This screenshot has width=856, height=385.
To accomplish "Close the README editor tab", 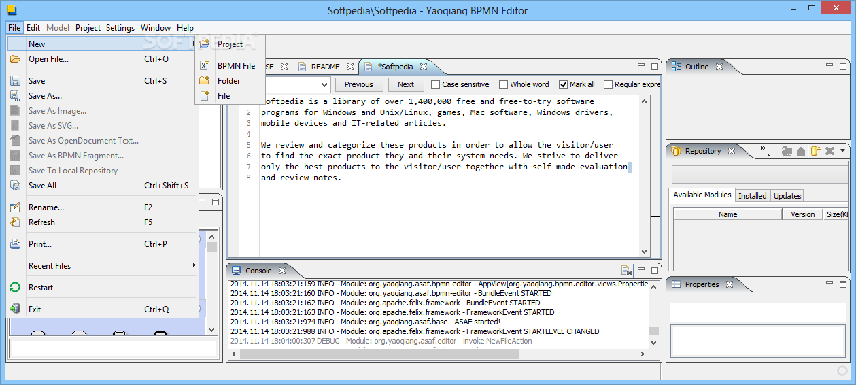I will click(x=349, y=67).
